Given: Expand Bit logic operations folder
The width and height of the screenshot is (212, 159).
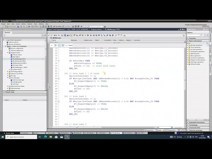Looking at the screenshot, I should click(187, 45).
